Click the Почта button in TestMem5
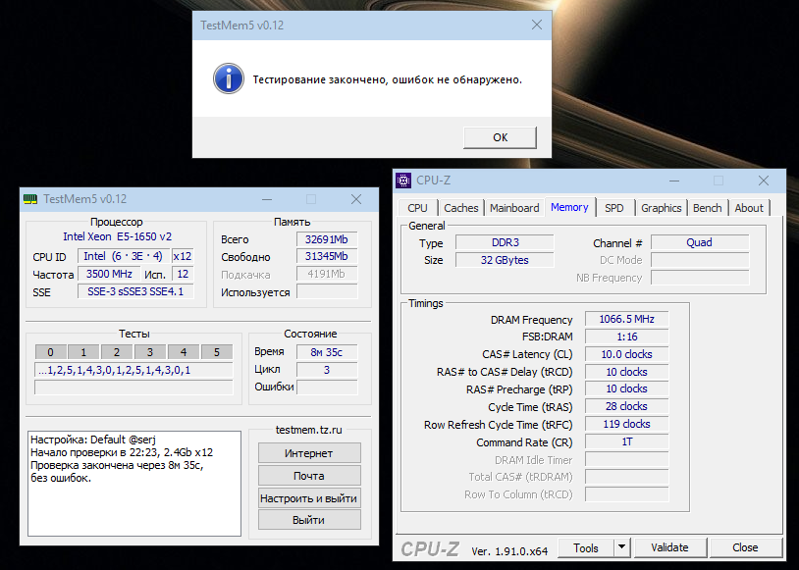Viewport: 799px width, 570px height. (x=309, y=476)
